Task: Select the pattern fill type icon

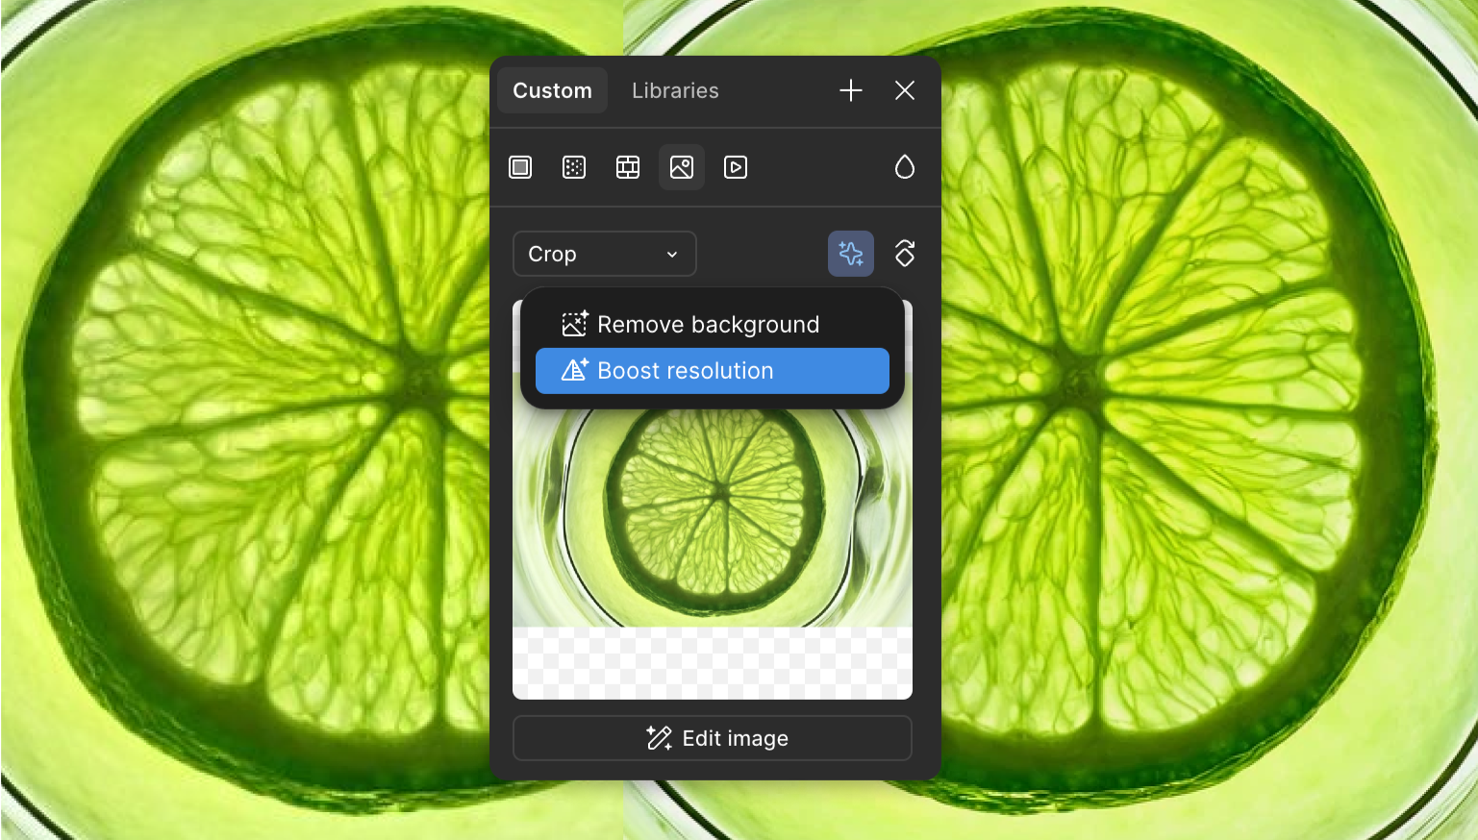Action: click(628, 167)
